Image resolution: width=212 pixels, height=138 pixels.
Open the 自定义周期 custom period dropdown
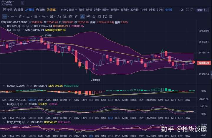coord(69,10)
